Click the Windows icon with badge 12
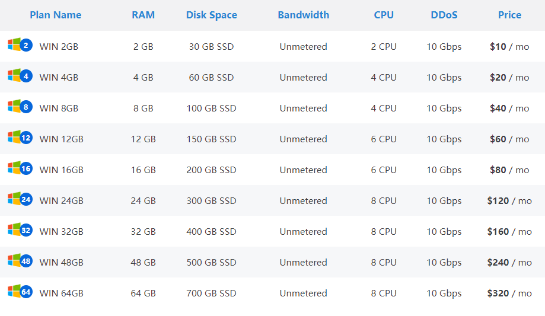Viewport: 545px width, 316px height. pos(19,138)
